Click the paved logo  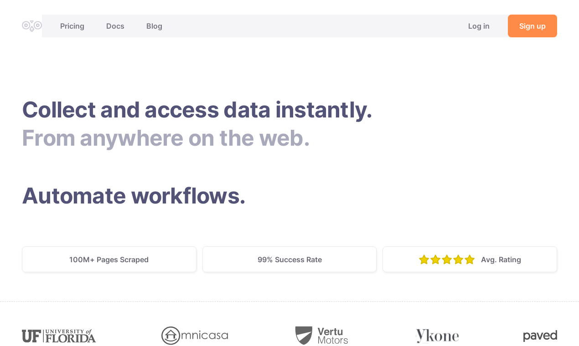click(x=540, y=336)
